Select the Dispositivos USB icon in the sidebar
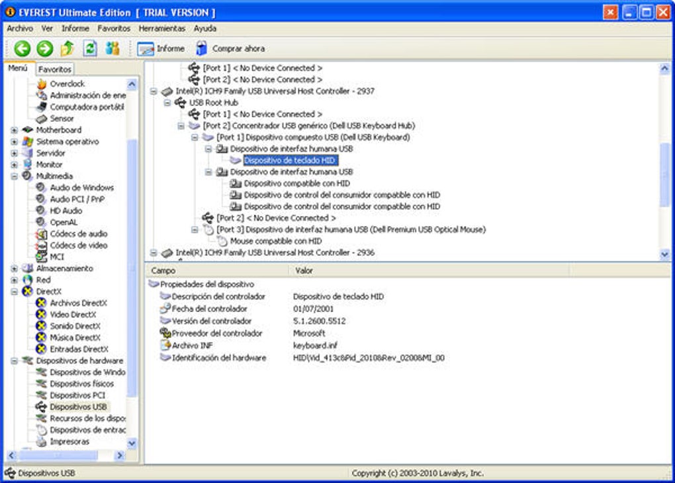 pos(41,407)
